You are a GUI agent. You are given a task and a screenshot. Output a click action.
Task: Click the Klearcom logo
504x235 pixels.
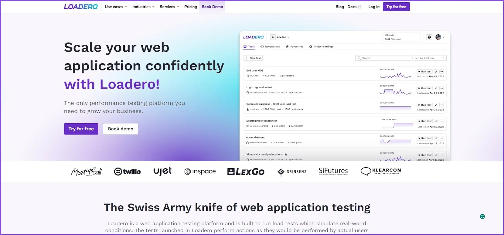tap(381, 171)
